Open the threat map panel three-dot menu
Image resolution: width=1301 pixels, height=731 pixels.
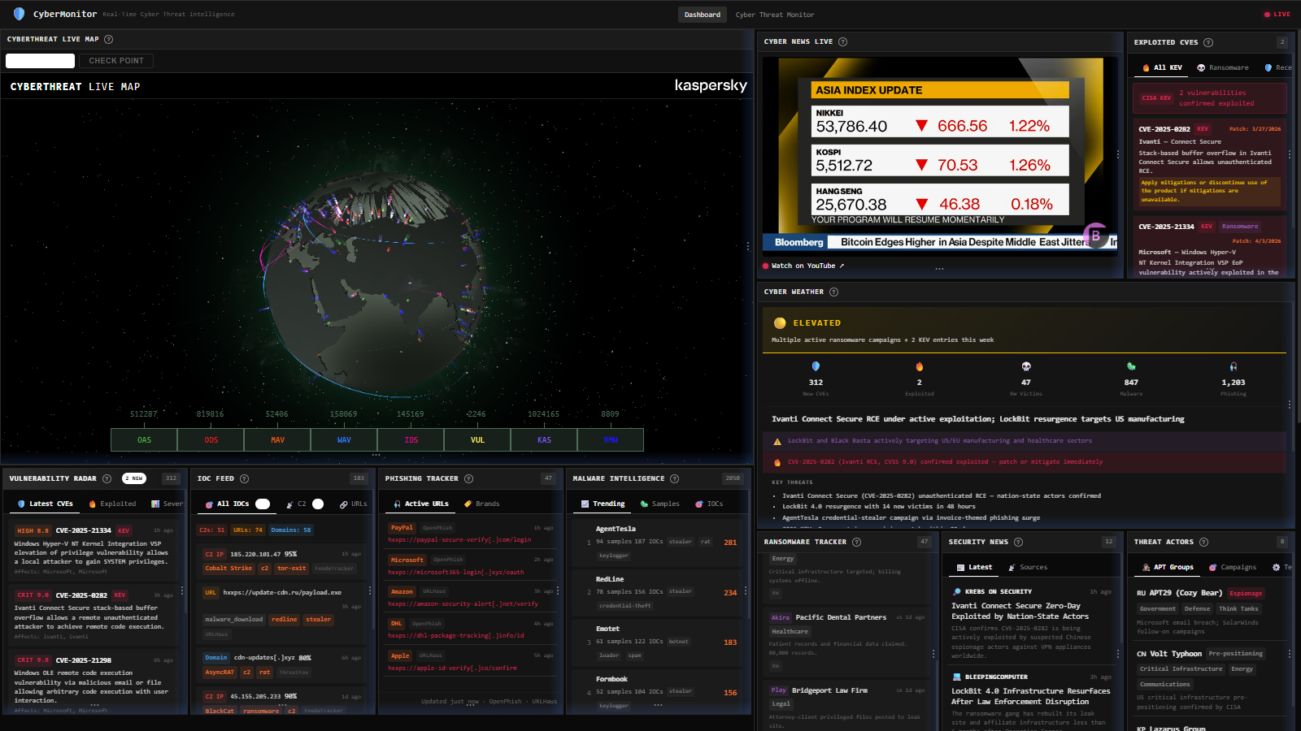376,454
